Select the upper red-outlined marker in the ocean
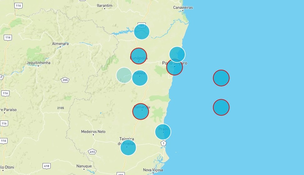 coord(221,78)
